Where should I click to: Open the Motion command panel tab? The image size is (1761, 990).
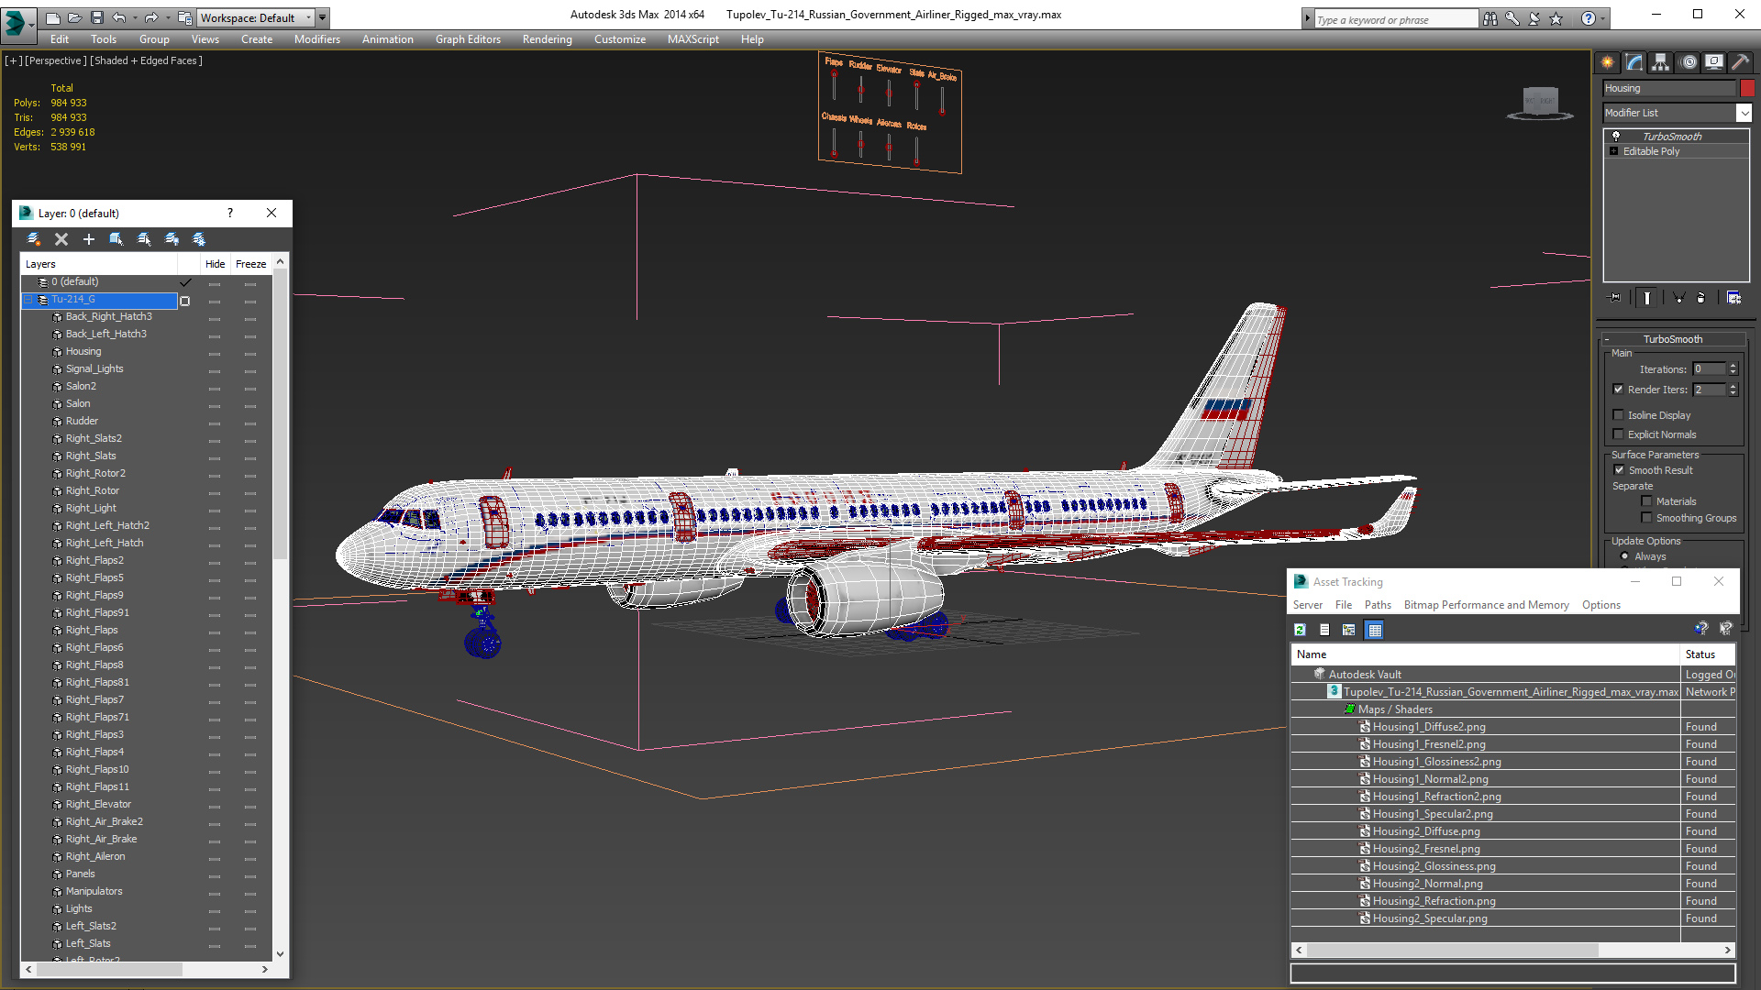[x=1689, y=62]
